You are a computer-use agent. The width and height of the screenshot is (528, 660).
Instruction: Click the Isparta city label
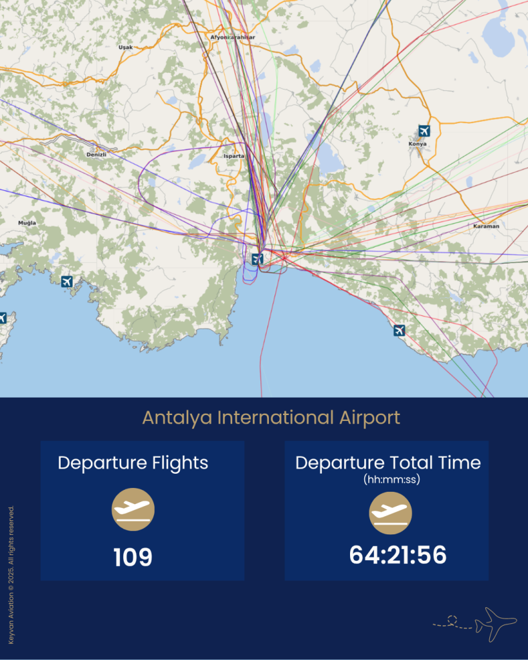233,156
